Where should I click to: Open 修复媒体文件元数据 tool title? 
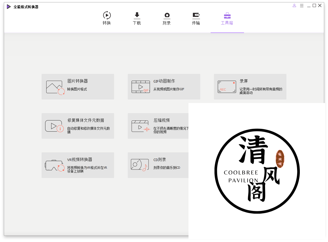86,120
